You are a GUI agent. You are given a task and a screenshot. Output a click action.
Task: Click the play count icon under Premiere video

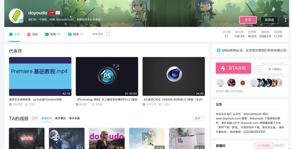pyautogui.click(x=10, y=104)
